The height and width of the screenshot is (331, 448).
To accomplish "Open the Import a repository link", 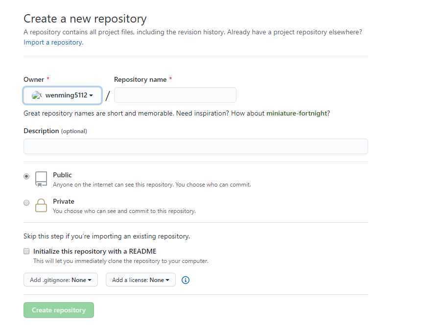I will point(53,42).
